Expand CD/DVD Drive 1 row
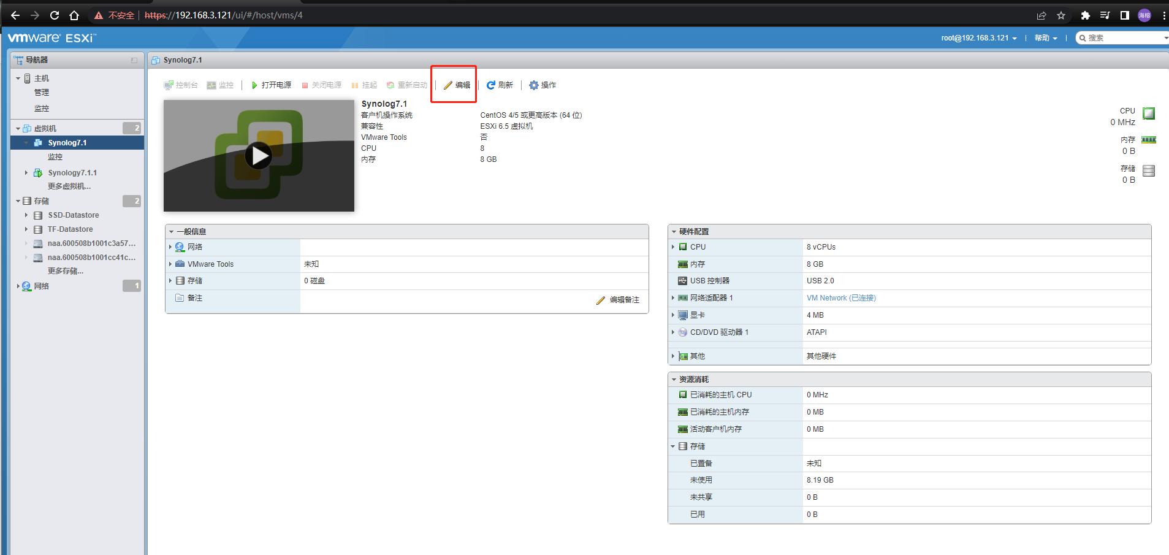Image resolution: width=1169 pixels, height=555 pixels. point(673,332)
